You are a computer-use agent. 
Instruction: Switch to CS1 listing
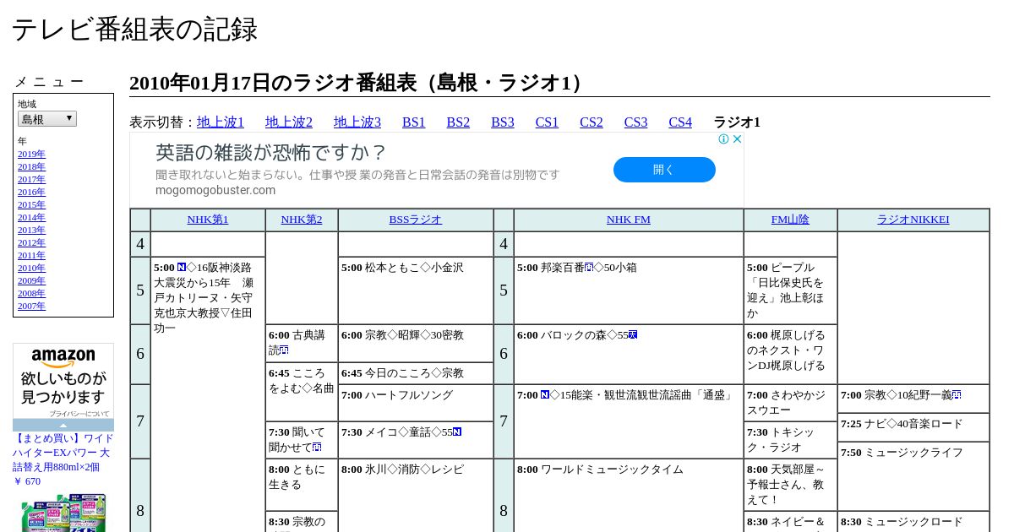(547, 122)
